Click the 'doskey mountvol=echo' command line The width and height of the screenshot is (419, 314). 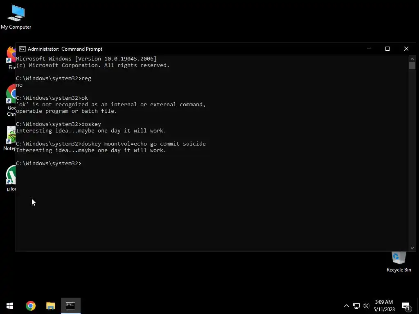pyautogui.click(x=111, y=144)
